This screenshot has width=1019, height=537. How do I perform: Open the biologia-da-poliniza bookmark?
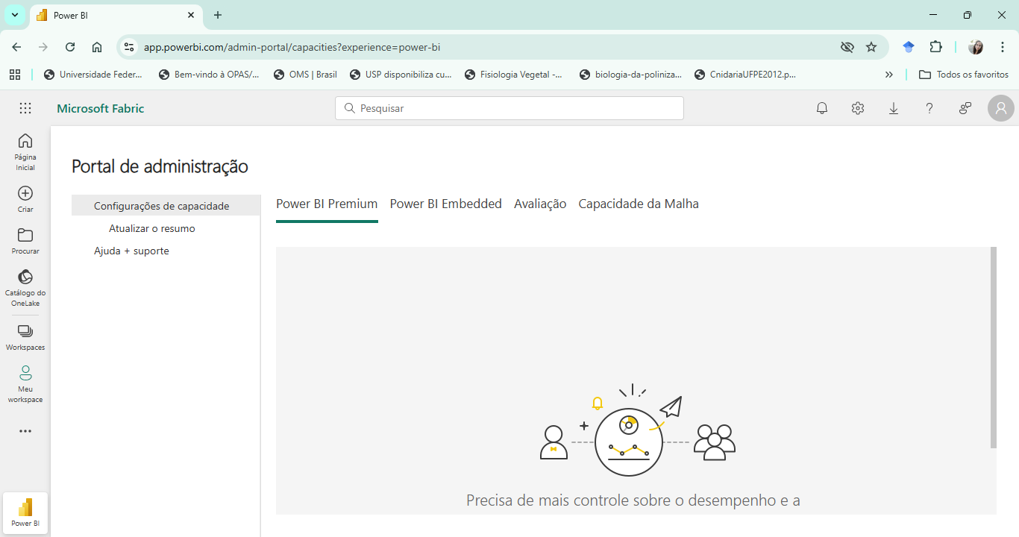(x=630, y=75)
